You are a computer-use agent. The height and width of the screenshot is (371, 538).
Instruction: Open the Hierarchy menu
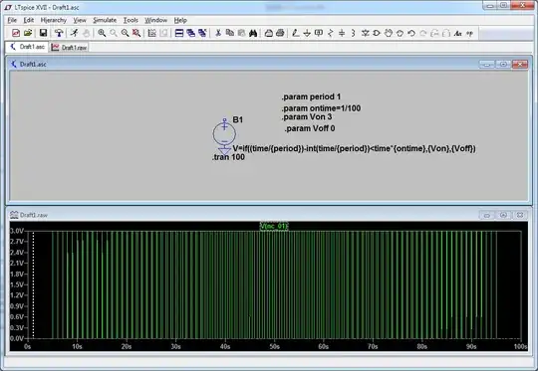(54, 20)
